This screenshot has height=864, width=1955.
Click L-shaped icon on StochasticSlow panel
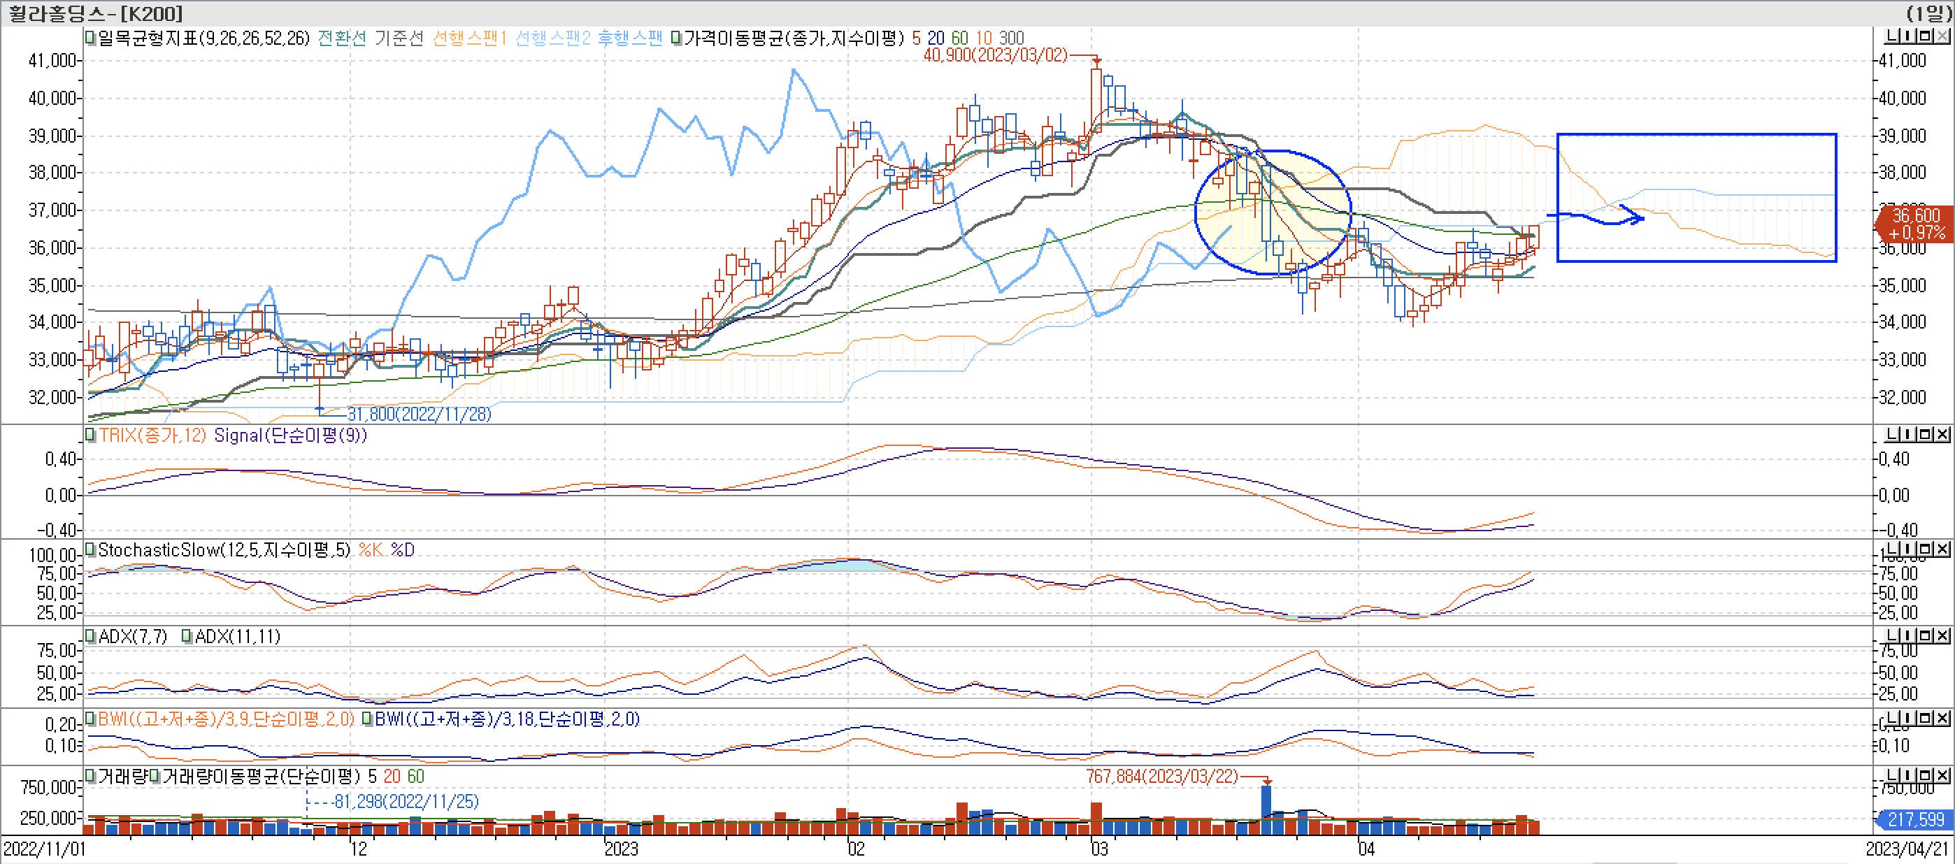[1893, 549]
